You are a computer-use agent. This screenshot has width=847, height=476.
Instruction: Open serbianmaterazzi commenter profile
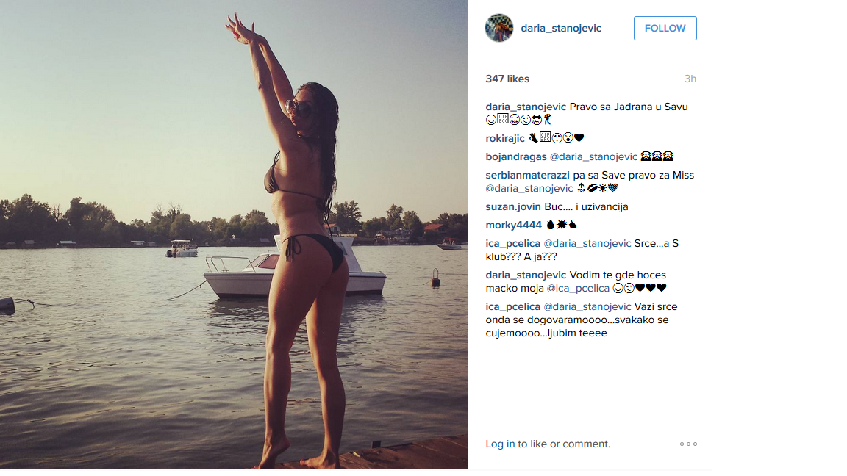coord(527,175)
